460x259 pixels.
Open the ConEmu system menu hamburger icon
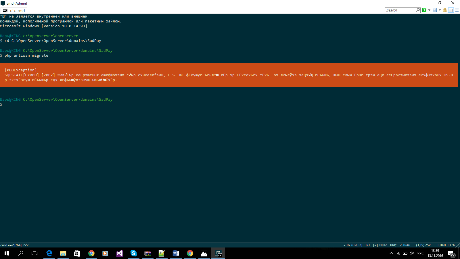click(x=457, y=10)
